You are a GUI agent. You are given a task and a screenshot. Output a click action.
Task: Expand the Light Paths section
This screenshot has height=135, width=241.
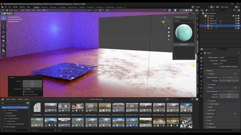(x=210, y=114)
